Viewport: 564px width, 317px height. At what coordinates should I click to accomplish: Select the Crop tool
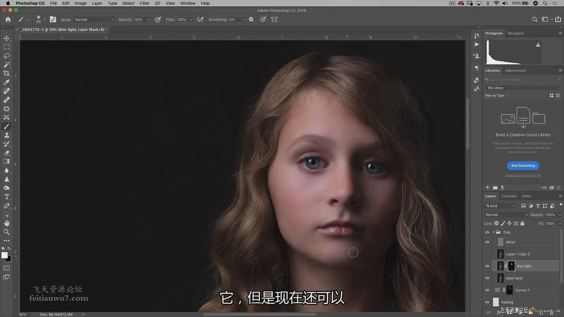[6, 73]
